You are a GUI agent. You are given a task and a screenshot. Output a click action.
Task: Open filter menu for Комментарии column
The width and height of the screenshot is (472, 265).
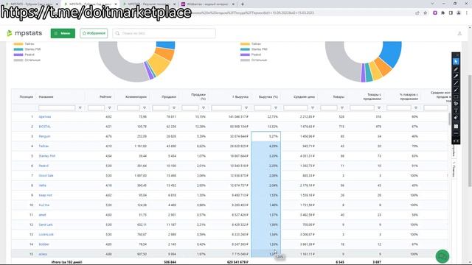(145, 108)
